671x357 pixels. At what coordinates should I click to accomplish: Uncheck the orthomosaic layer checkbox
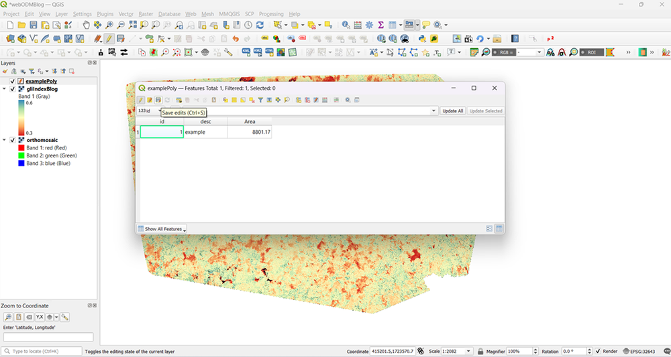coord(12,140)
